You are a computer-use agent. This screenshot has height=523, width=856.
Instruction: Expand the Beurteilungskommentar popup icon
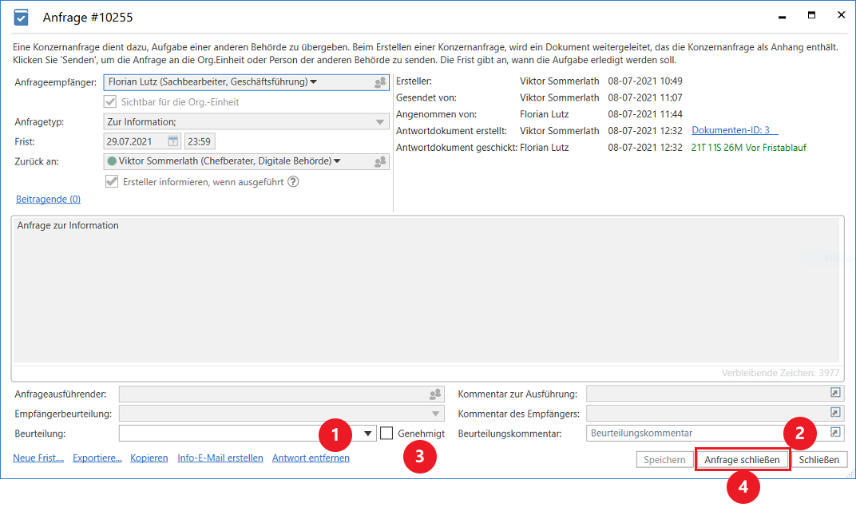[835, 433]
